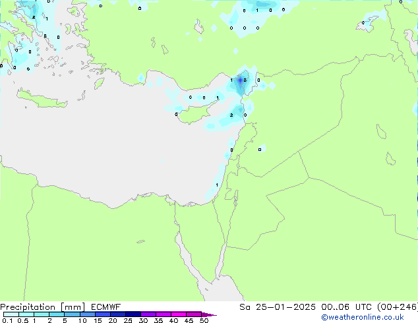
Task: Click the purple arrow tip past 50 on legend
Action: pyautogui.click(x=209, y=315)
